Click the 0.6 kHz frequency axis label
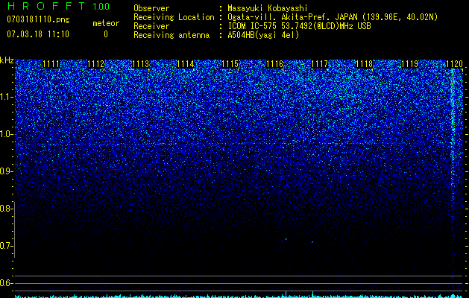 5,283
